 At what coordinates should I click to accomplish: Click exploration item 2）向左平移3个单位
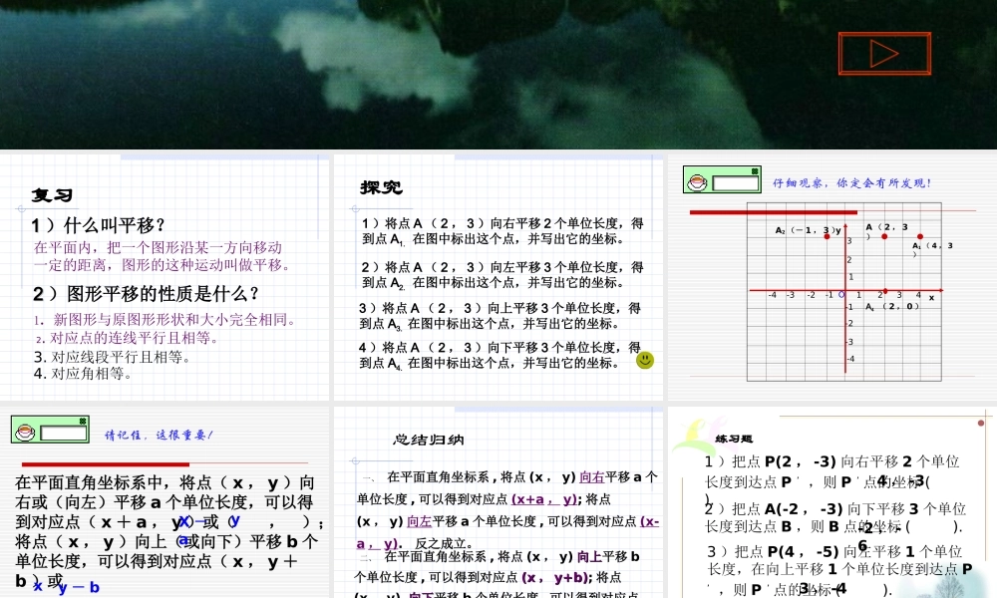click(502, 274)
